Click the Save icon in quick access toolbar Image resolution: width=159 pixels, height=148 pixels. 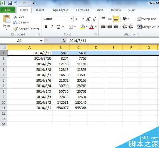click(10, 3)
